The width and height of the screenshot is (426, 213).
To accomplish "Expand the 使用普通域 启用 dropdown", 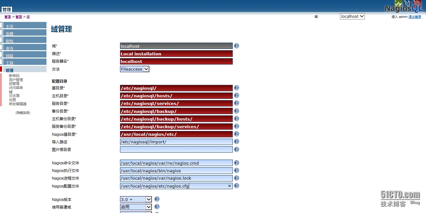I will coord(136,207).
